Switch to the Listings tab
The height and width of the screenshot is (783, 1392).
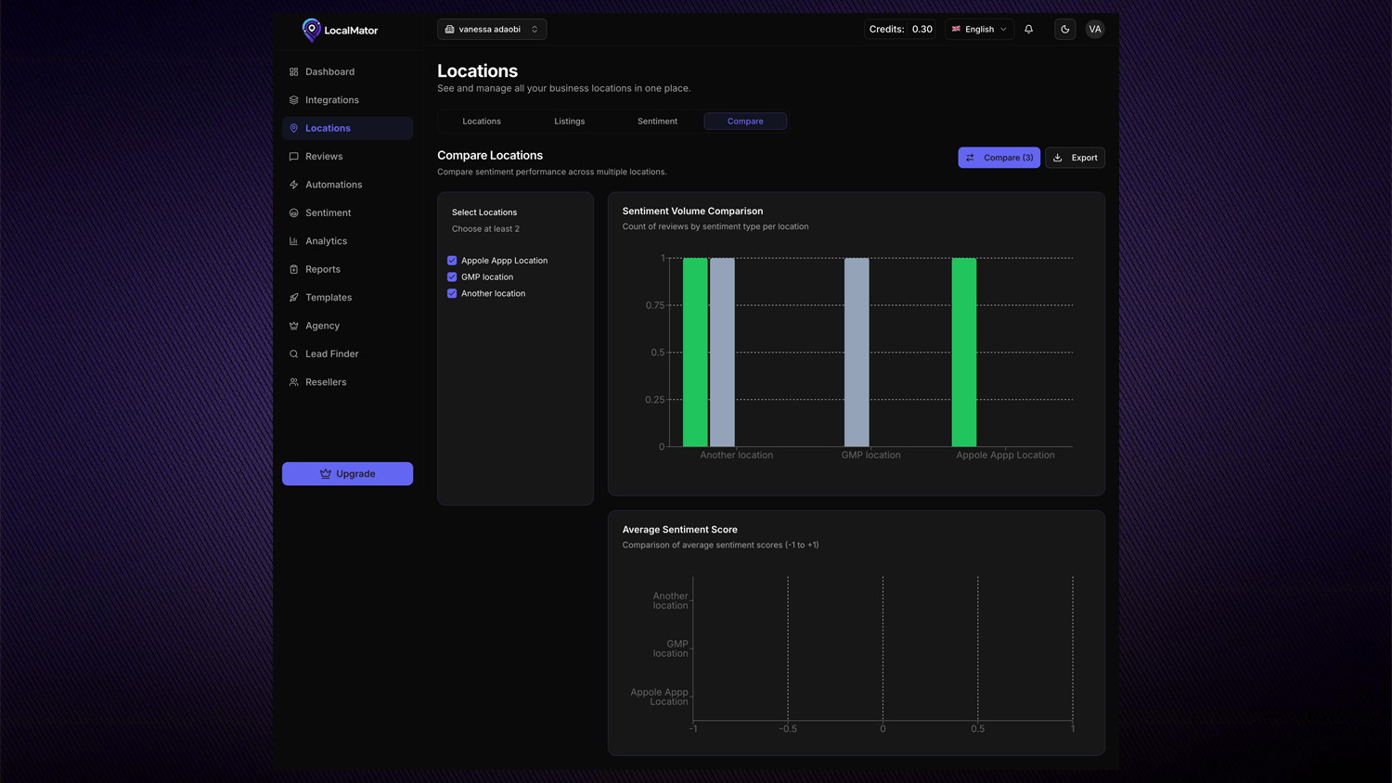tap(569, 122)
